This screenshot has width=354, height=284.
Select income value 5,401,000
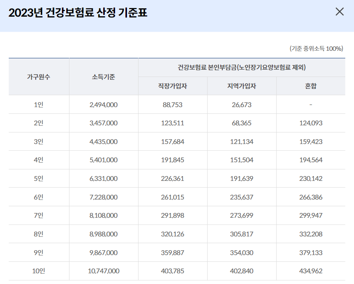(x=104, y=160)
